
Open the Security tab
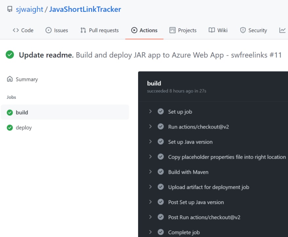tap(253, 30)
